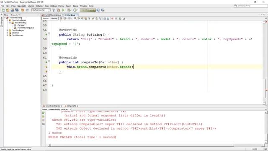This screenshot has height=151, width=268.
Task: Click the BUILD FAILED output line
Action: (82, 137)
